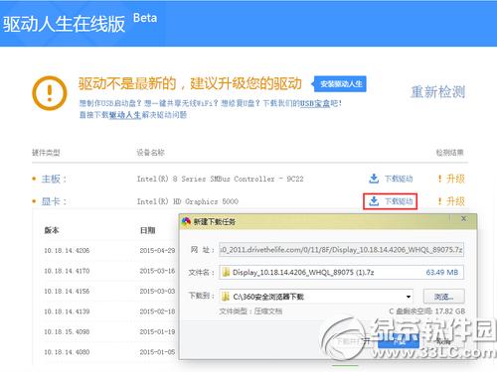Click the filename field showing Display_10.18.14.4206
This screenshot has width=497, height=372.
tap(341, 272)
